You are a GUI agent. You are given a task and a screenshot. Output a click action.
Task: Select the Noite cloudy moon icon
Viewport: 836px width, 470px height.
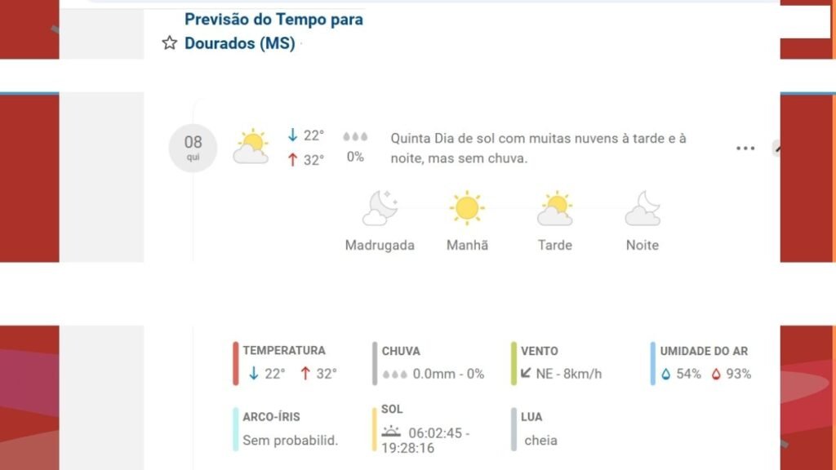point(643,209)
